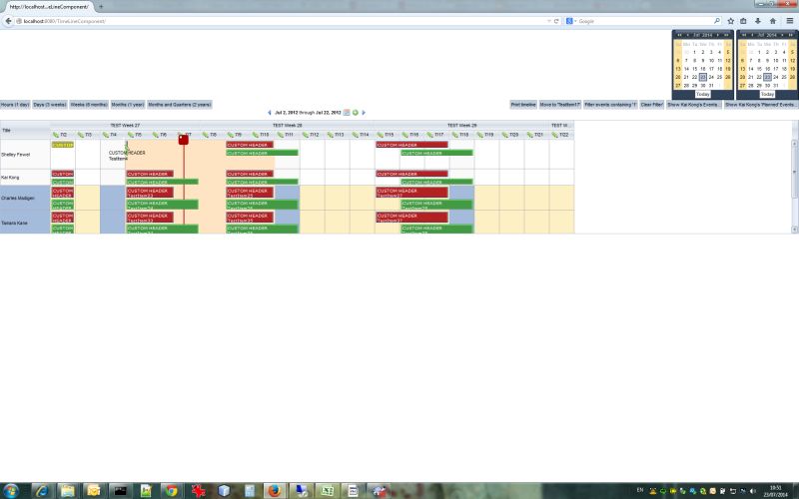The height and width of the screenshot is (499, 799).
Task: Expand the address bar history dropdown
Action: point(546,20)
